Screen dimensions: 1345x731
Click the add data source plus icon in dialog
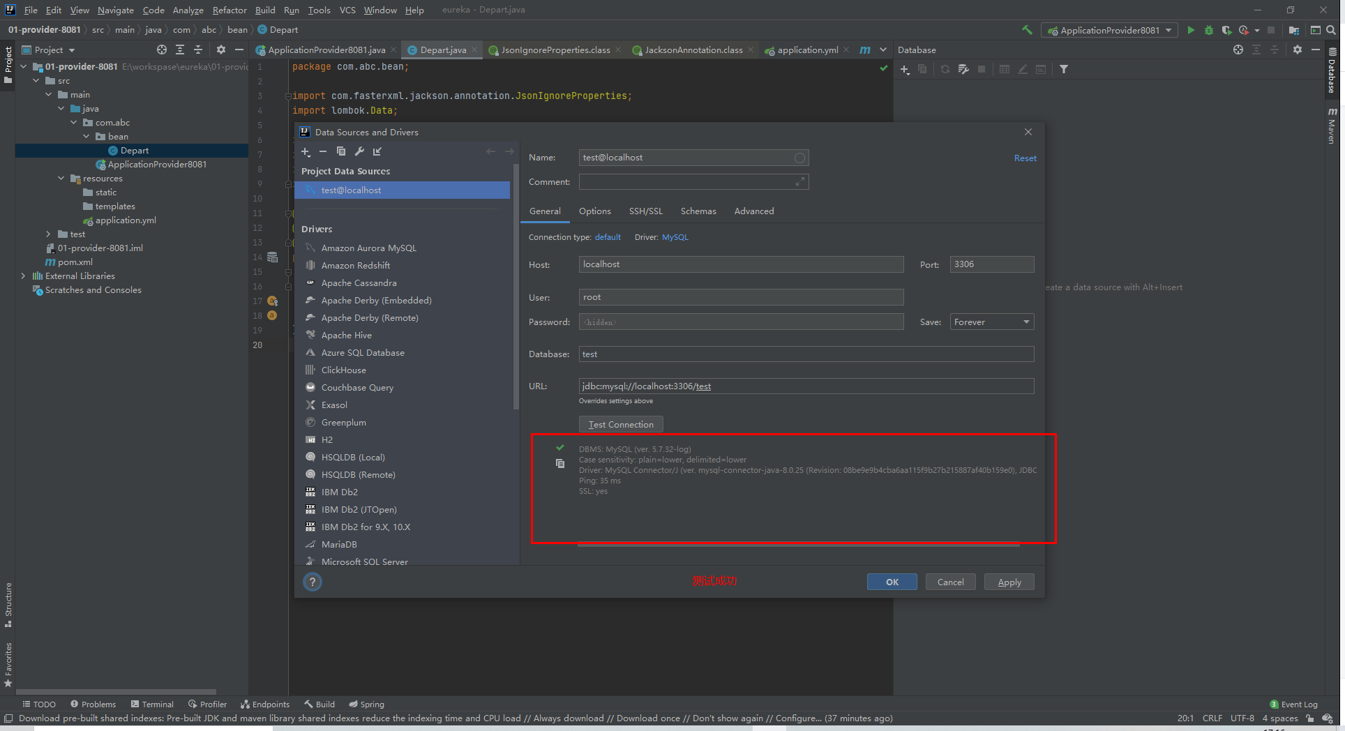(306, 151)
